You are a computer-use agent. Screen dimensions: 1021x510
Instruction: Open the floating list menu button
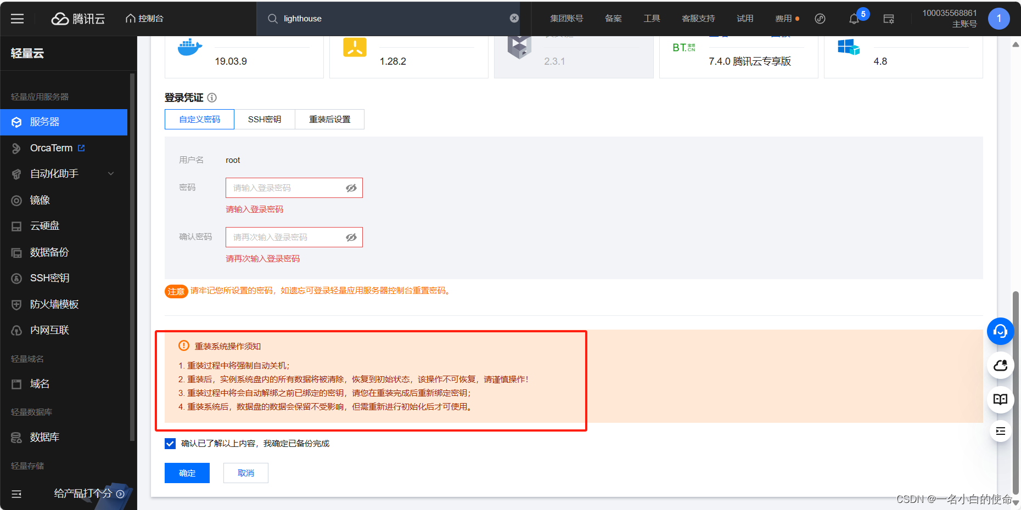1000,431
